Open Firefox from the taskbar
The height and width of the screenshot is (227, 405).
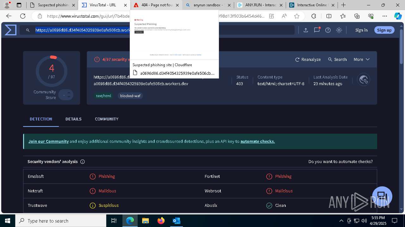coord(161,221)
